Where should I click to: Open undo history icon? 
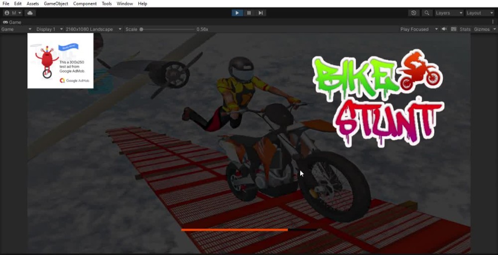coord(413,13)
